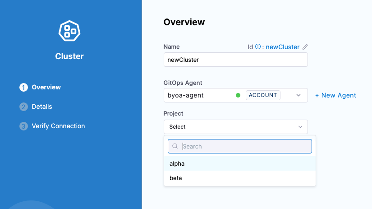372x209 pixels.
Task: Edit the Id using the pencil icon
Action: [x=305, y=47]
